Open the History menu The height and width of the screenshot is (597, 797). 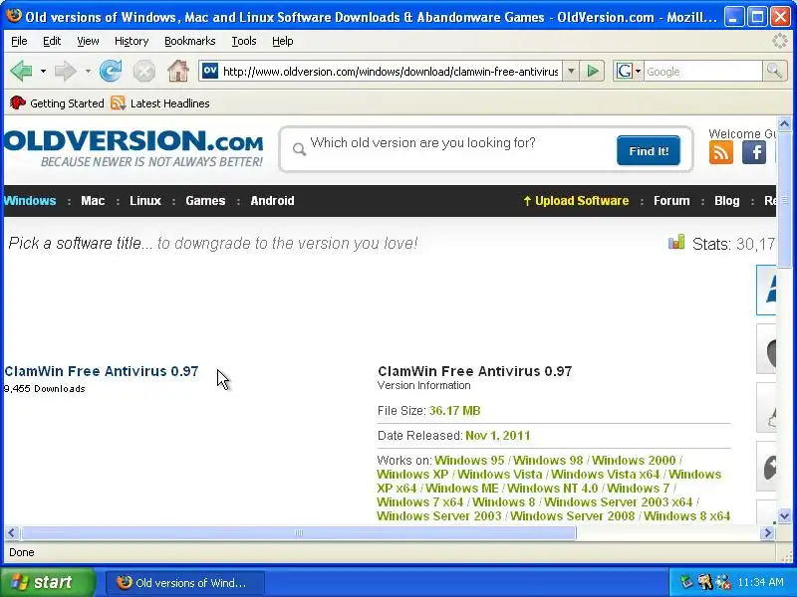click(132, 41)
